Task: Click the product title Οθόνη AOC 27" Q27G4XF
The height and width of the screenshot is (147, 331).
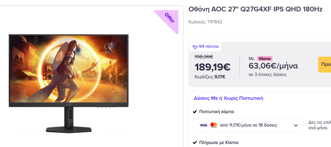Action: coord(255,9)
